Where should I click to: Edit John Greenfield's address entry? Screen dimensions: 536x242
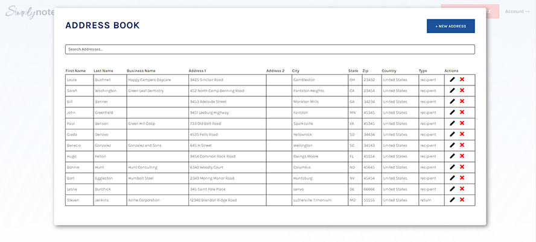pos(452,112)
